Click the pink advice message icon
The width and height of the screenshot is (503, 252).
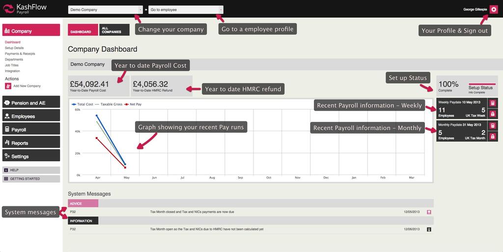point(429,212)
